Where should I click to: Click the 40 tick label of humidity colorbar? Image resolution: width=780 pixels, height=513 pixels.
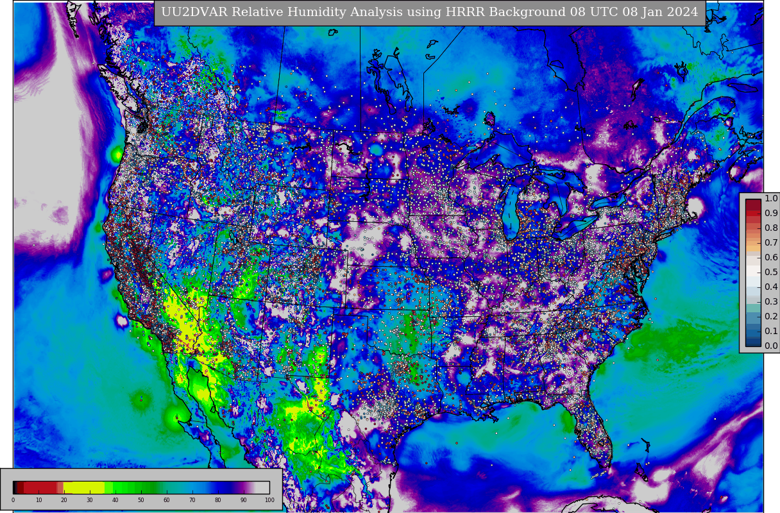pyautogui.click(x=115, y=500)
